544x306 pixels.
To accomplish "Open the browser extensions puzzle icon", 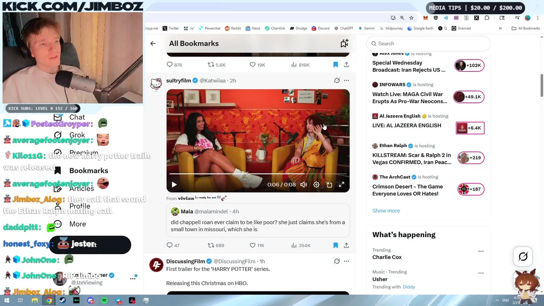I will coord(487,18).
